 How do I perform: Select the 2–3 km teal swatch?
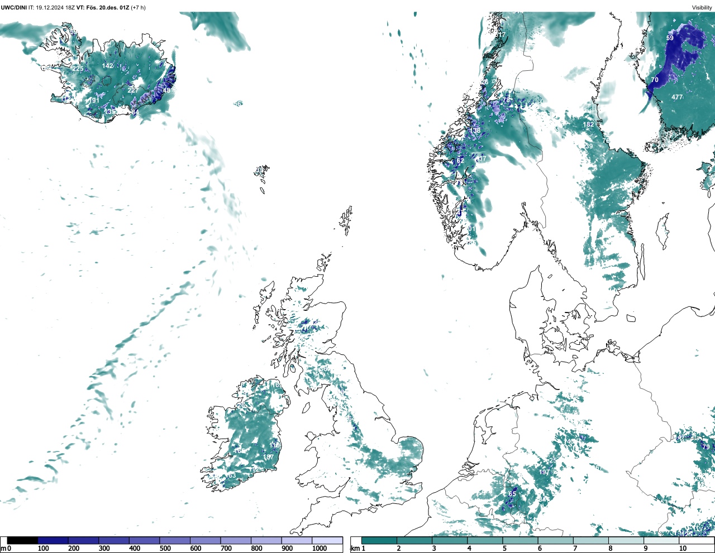pos(414,540)
